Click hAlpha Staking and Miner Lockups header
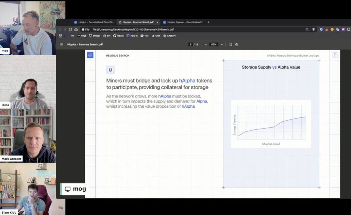 [293, 56]
